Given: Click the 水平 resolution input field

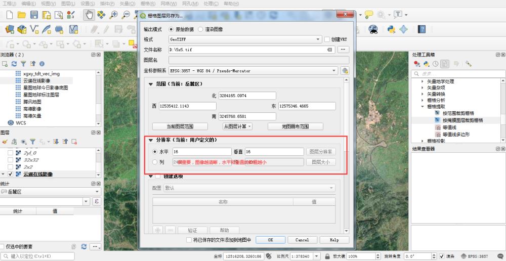Looking at the screenshot, I should [201, 151].
